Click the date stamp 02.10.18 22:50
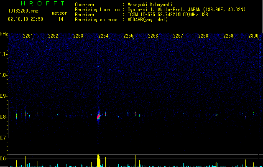The height and width of the screenshot is (167, 263). point(26,19)
